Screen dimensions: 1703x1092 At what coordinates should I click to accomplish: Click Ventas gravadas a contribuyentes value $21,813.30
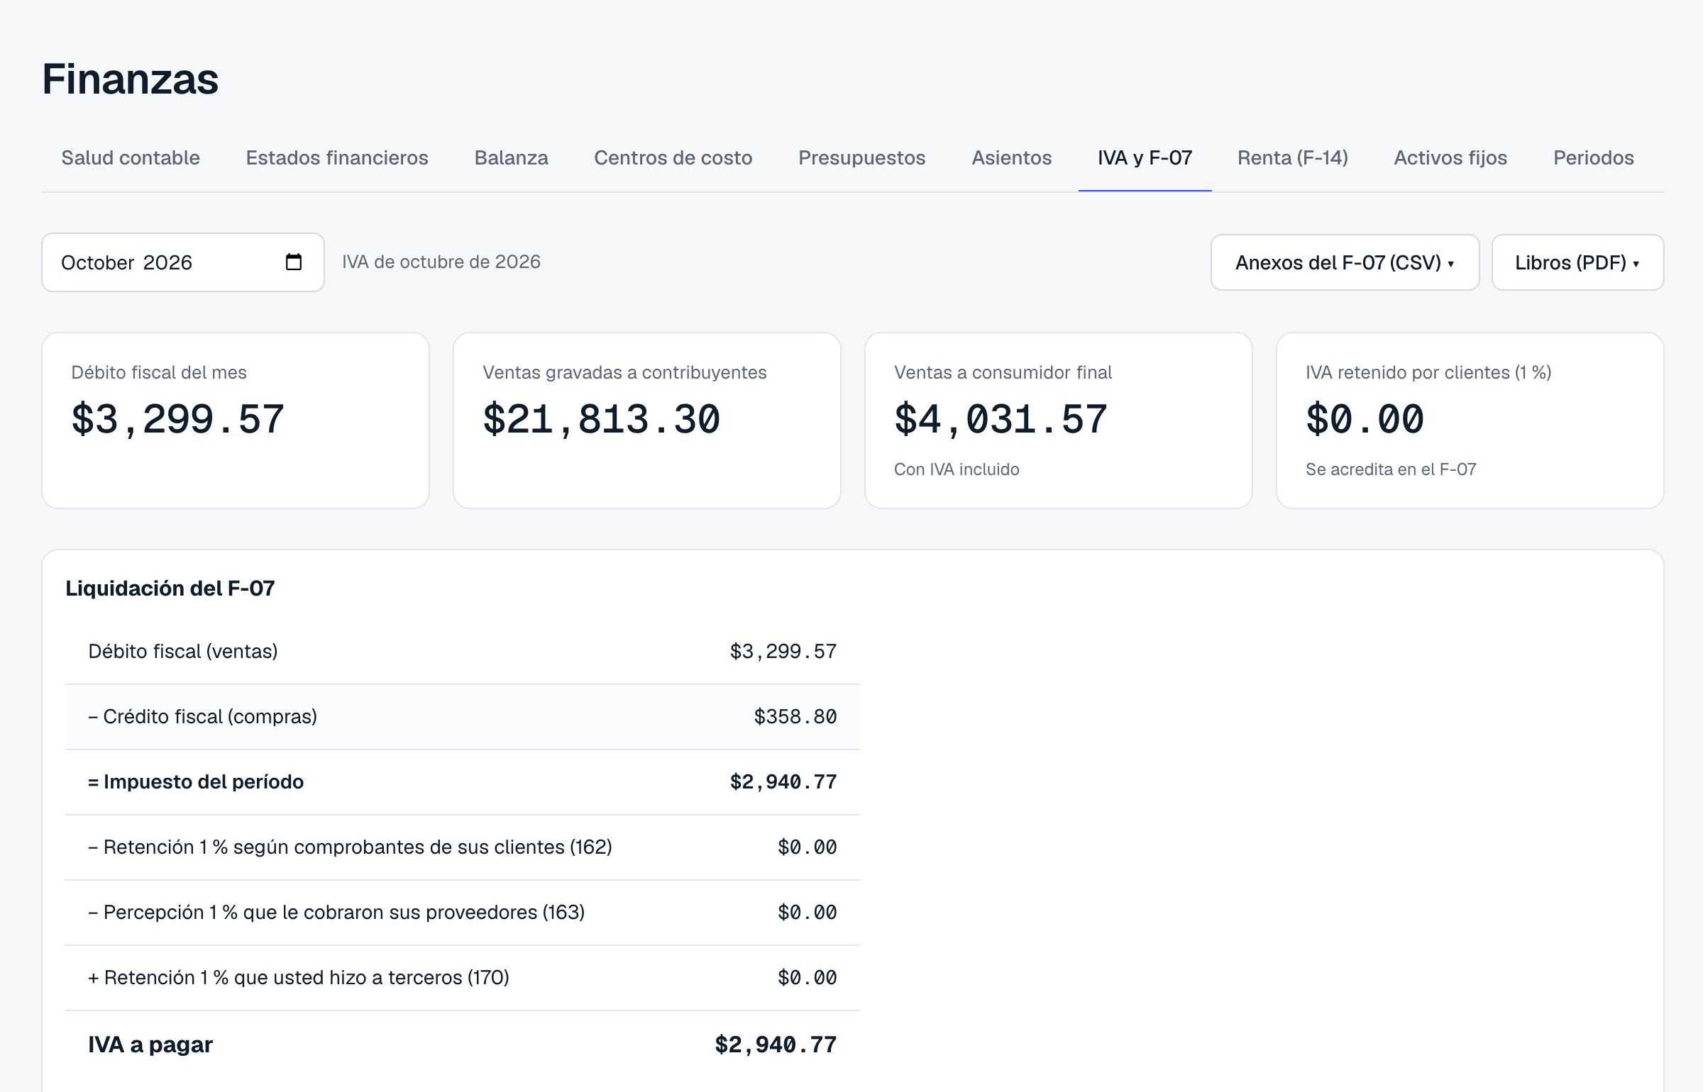coord(601,419)
